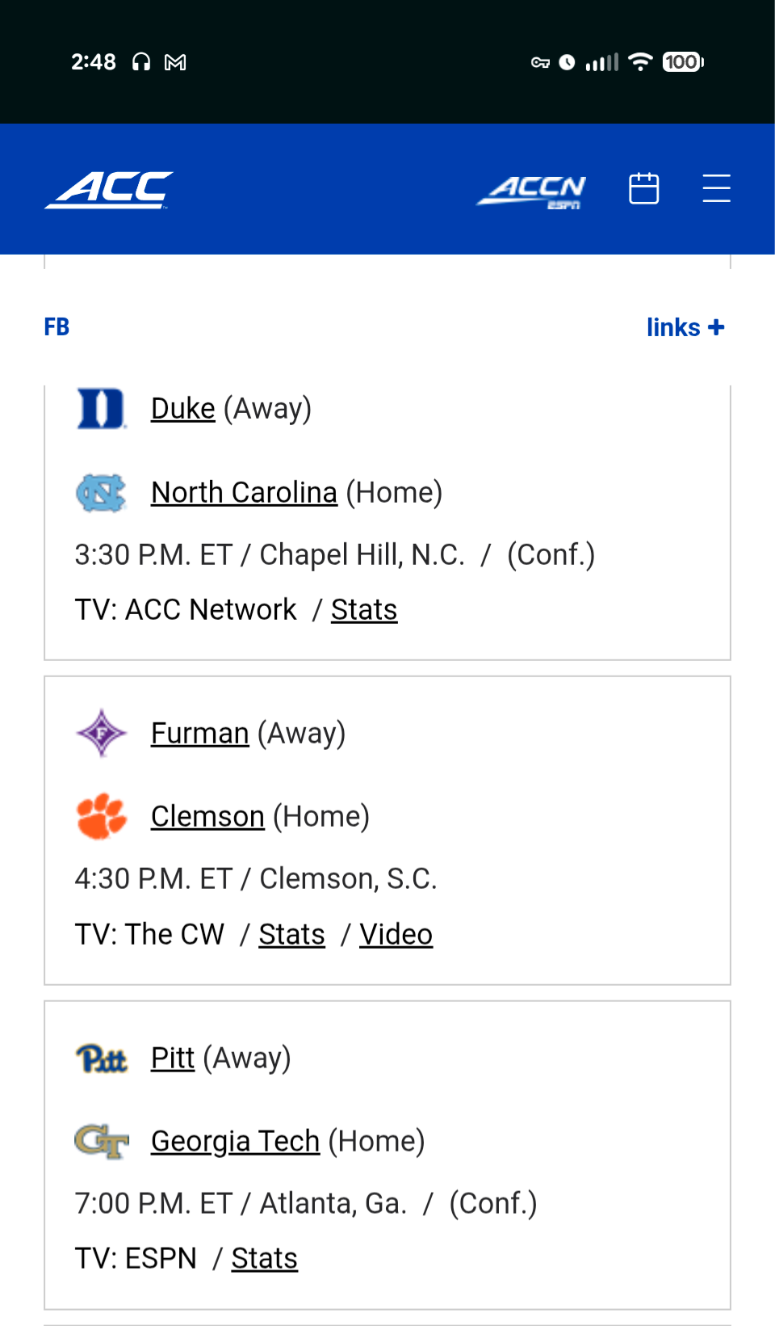Tap the Furman diamond logo
775x1326 pixels.
click(x=101, y=733)
